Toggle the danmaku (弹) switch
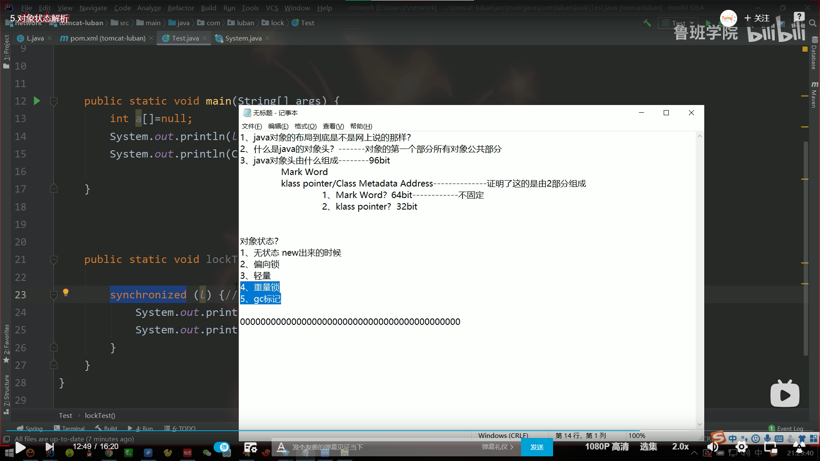 [x=222, y=447]
